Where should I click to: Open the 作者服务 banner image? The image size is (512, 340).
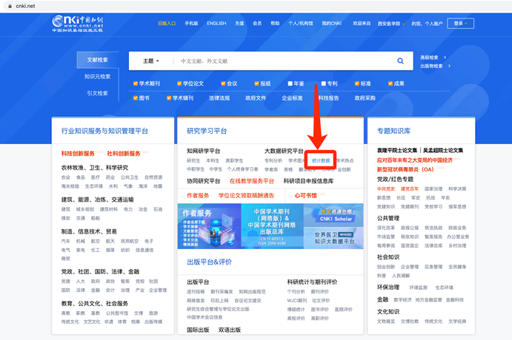point(209,226)
